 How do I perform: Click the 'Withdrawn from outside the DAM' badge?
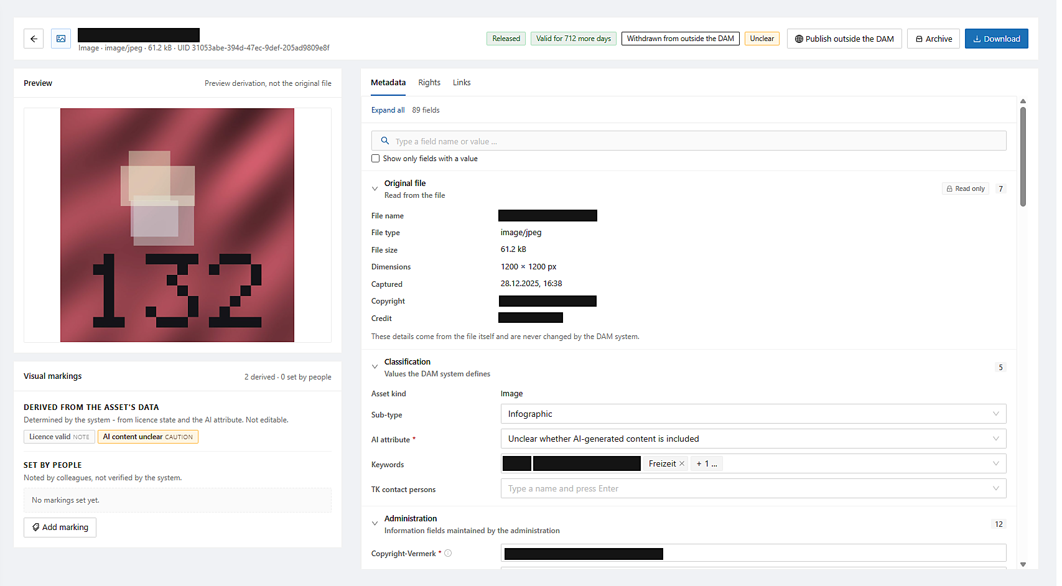click(x=680, y=39)
